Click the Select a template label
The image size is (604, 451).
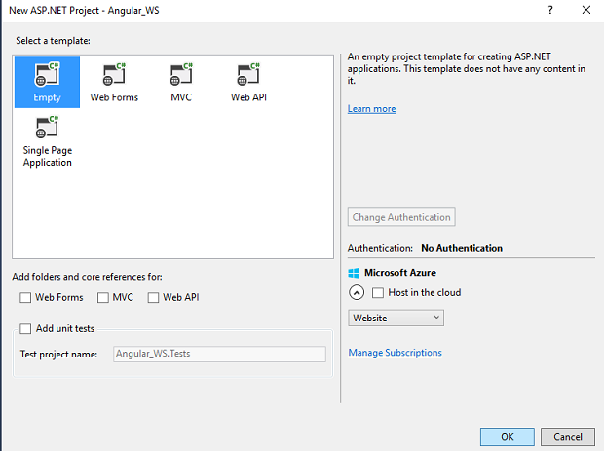(53, 41)
